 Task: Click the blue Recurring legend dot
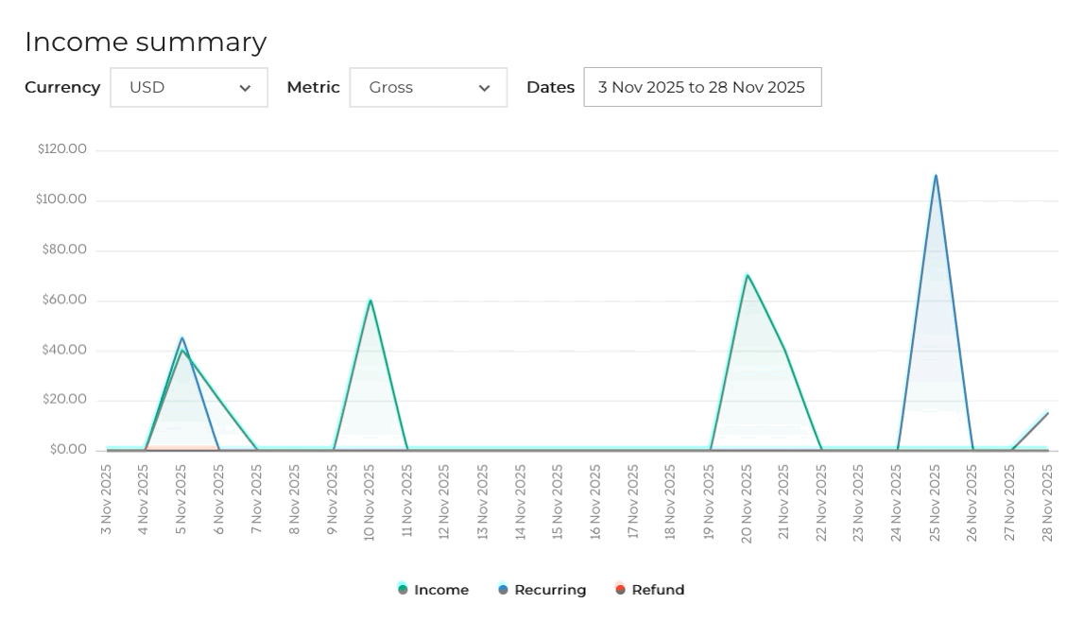pyautogui.click(x=503, y=590)
